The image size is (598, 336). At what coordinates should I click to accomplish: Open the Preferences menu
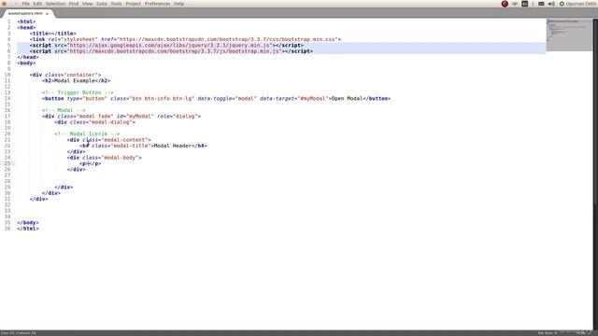(x=158, y=4)
